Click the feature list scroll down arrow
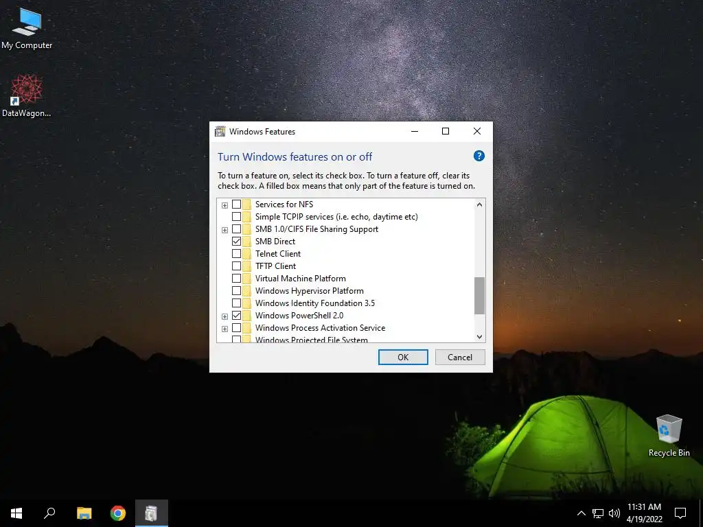 [x=479, y=337]
